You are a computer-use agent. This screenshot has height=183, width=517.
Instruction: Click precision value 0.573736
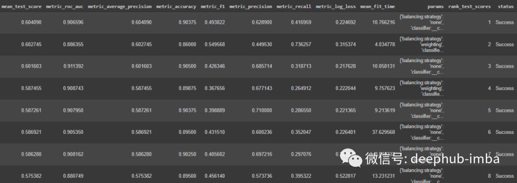point(262,176)
